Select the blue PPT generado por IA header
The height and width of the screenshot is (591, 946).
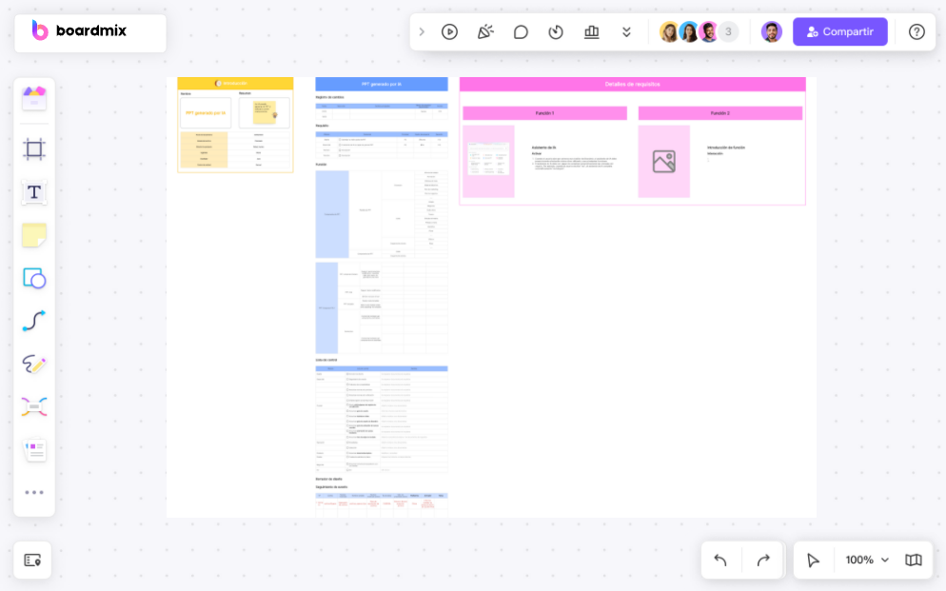coord(382,84)
